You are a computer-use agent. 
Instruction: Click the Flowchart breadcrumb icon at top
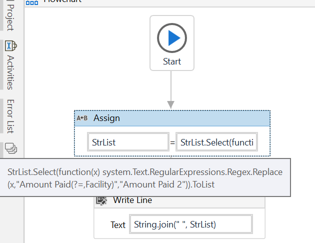tap(32, 1)
